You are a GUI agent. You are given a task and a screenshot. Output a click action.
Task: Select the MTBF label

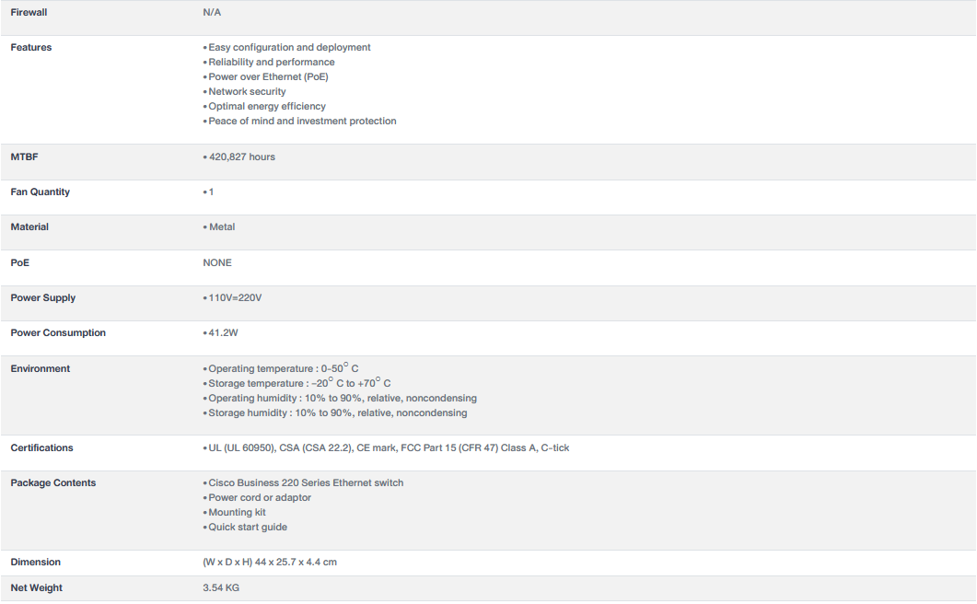click(24, 157)
